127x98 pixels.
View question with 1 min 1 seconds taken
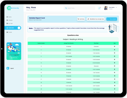point(115,92)
